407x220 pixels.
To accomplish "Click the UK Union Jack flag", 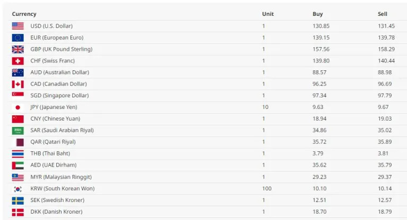I will [x=17, y=49].
